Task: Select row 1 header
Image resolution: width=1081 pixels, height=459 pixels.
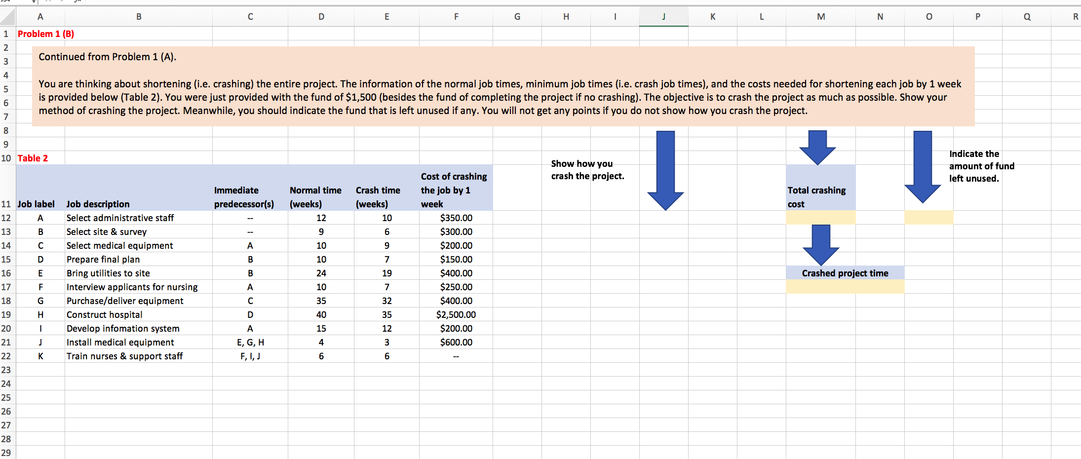Action: 6,34
